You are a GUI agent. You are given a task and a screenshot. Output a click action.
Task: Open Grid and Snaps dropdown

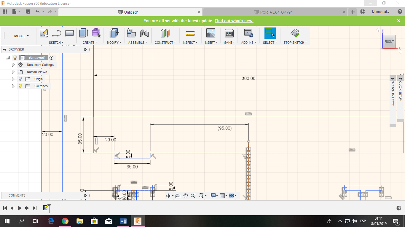click(x=224, y=196)
